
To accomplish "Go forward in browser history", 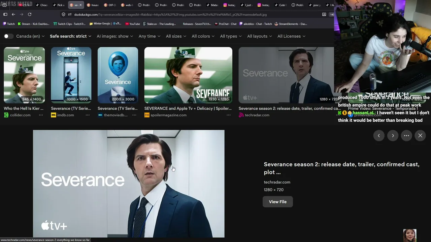I will click(x=22, y=14).
